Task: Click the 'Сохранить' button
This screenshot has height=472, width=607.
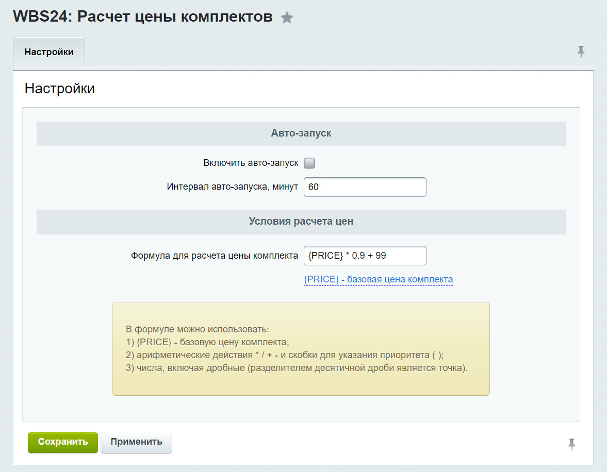Action: (x=62, y=442)
